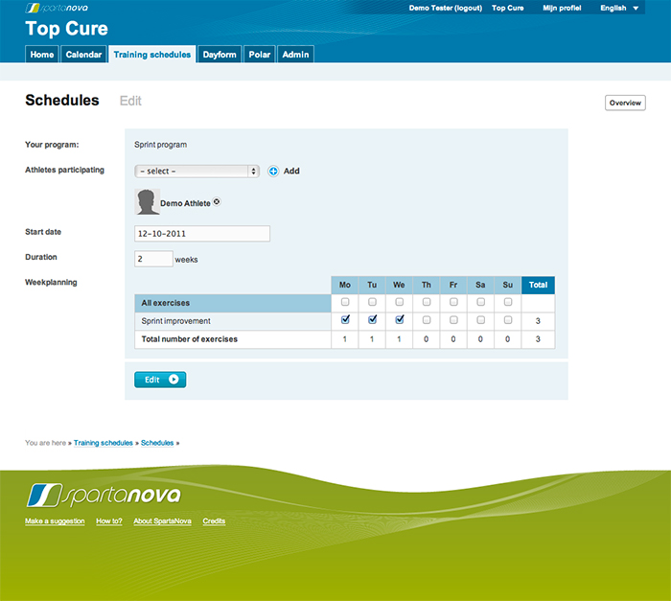
Task: Click the blue plus Add icon
Action: (x=273, y=172)
